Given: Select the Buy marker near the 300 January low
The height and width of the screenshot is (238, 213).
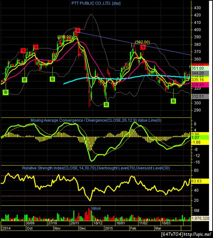Looking at the screenshot, I should (x=106, y=104).
